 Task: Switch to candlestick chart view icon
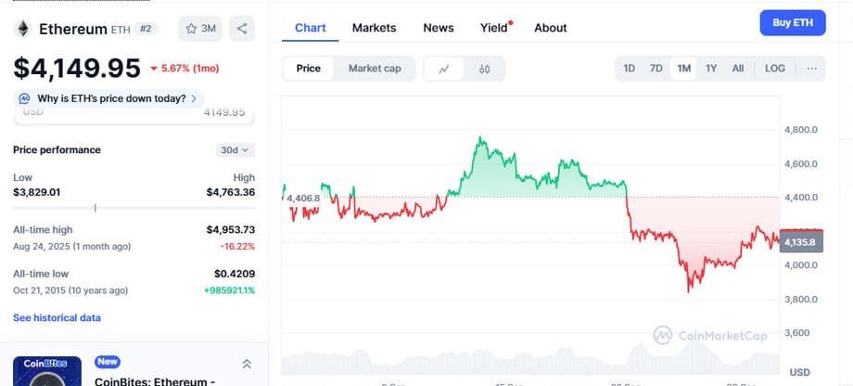484,69
